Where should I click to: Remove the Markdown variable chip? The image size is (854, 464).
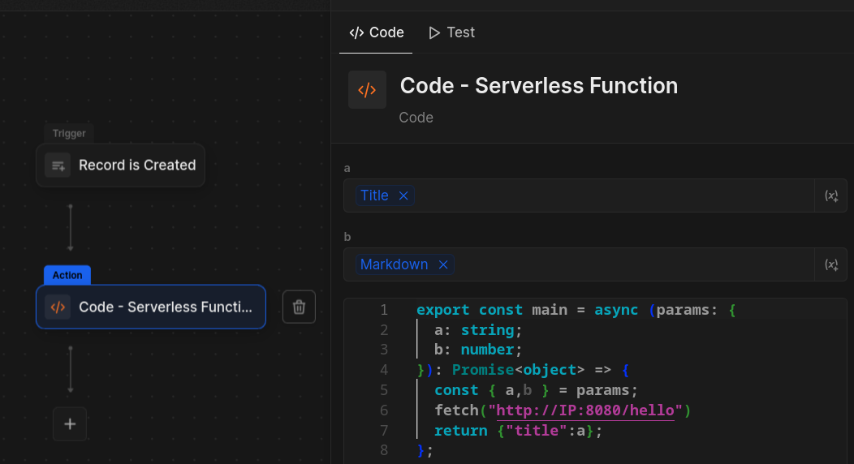(443, 264)
